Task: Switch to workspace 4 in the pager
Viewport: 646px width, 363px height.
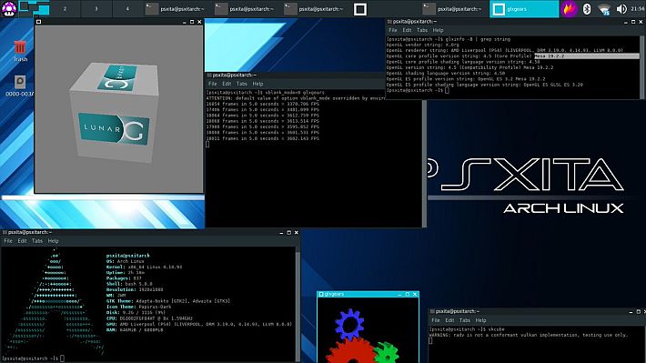Action: pos(127,9)
